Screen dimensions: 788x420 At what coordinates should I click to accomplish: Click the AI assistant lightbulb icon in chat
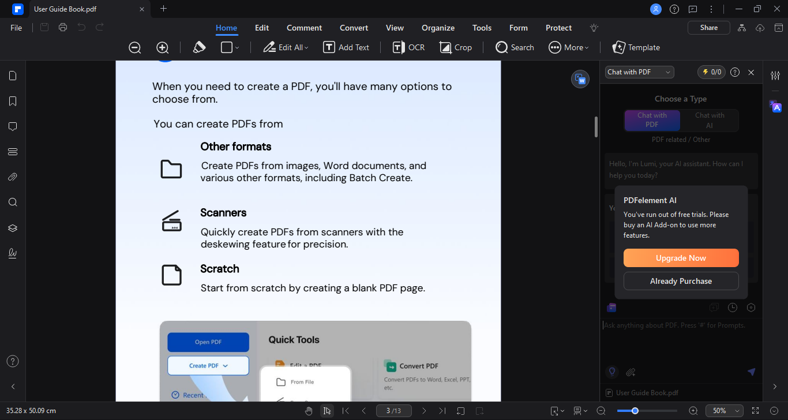[611, 372]
